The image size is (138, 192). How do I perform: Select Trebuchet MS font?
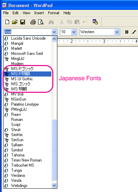28,165
